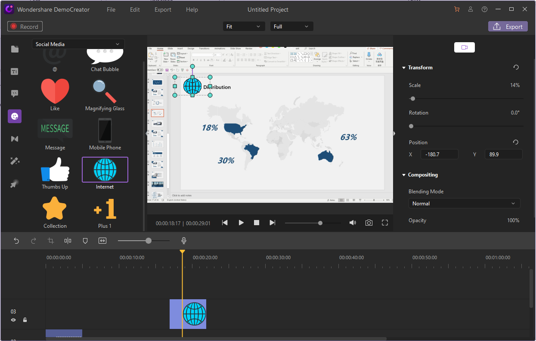Open the Transitions panel icon
This screenshot has width=536, height=341.
tap(15, 139)
